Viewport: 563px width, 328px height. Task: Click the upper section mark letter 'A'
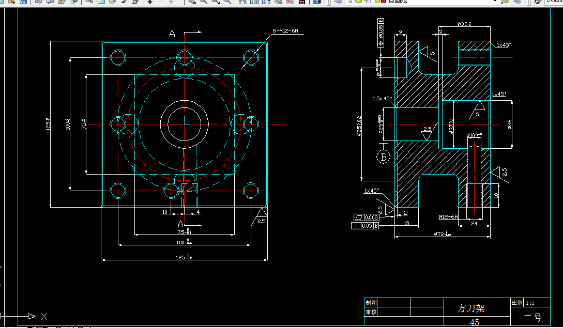[172, 34]
